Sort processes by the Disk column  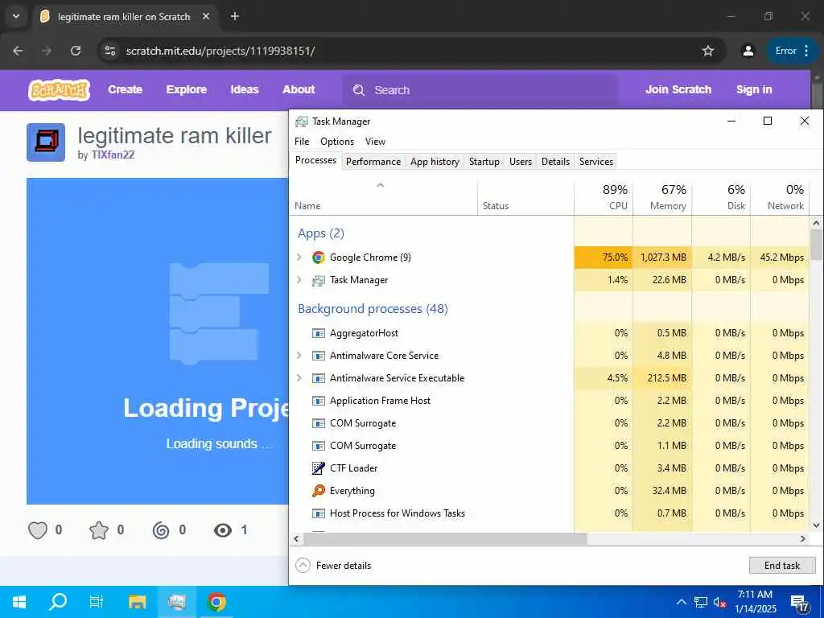pos(721,198)
